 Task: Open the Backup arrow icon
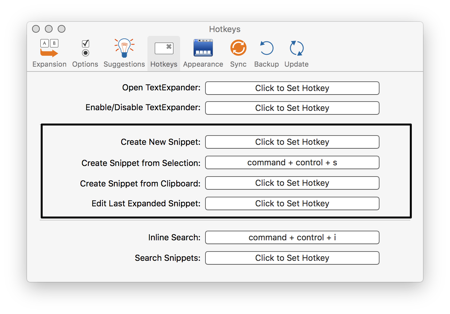point(266,48)
